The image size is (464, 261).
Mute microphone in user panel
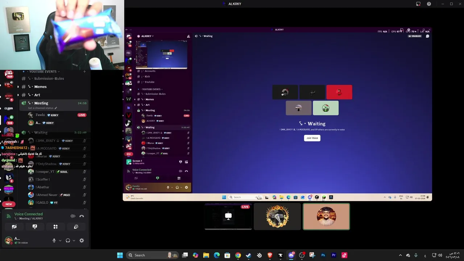click(x=54, y=240)
